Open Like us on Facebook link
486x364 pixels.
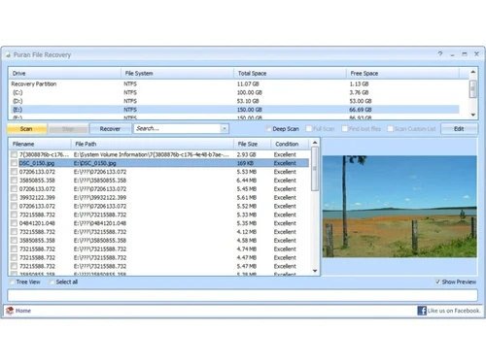454,311
